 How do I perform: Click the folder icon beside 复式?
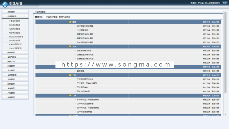[x=70, y=46]
